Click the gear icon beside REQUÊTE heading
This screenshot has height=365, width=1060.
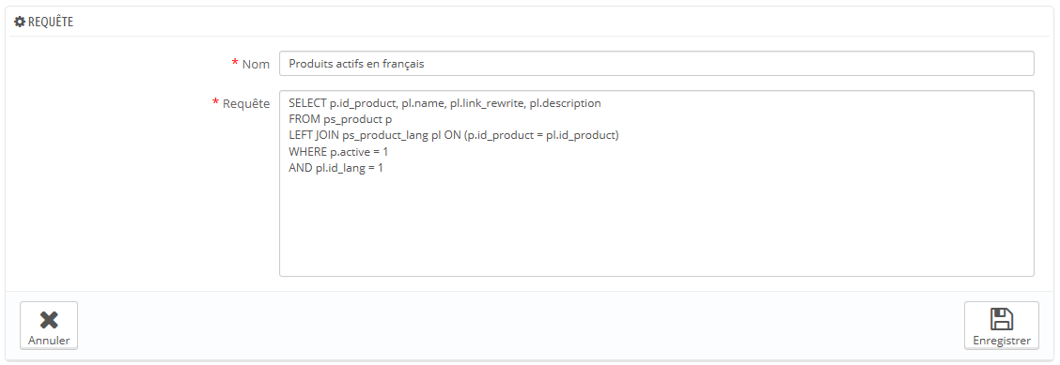pyautogui.click(x=20, y=23)
